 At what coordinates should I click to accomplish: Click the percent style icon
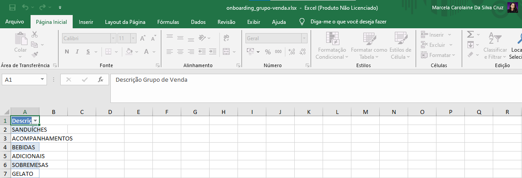click(268, 52)
